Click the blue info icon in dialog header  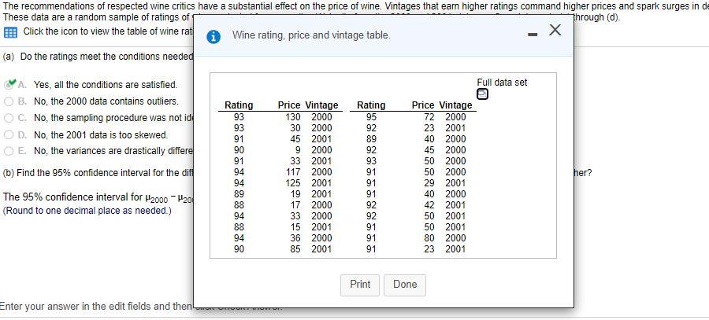coord(213,36)
